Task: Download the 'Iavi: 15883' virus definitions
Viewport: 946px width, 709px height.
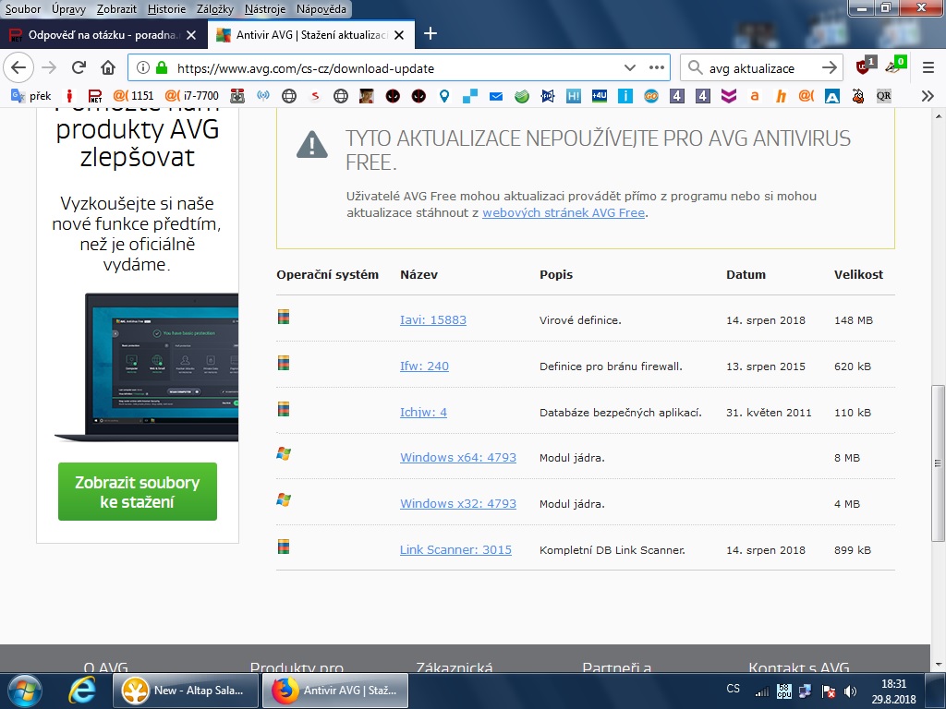Action: coord(432,320)
